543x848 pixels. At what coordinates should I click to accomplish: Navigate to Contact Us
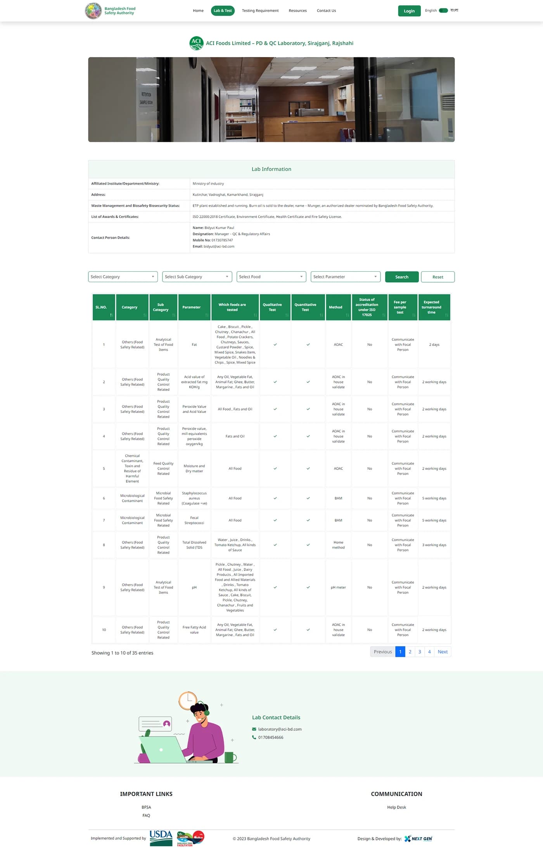click(326, 10)
